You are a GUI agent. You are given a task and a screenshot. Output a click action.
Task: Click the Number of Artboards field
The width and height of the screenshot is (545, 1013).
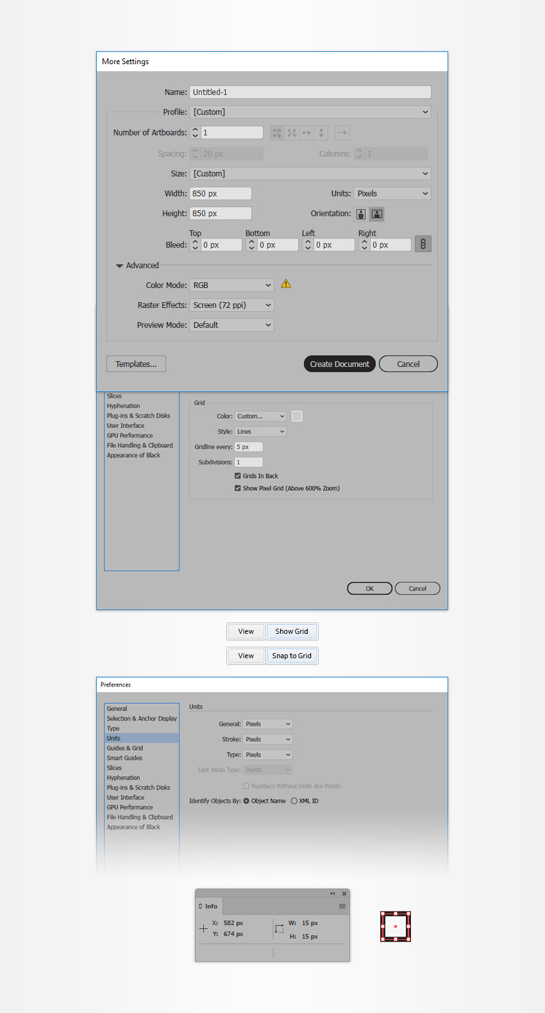pos(232,133)
